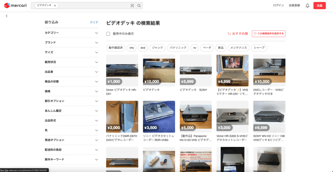Viewport: 333px width, 172px height.
Task: Click title text 'Victor ビデオデッキ HR-DX1'
Action: 122,92
